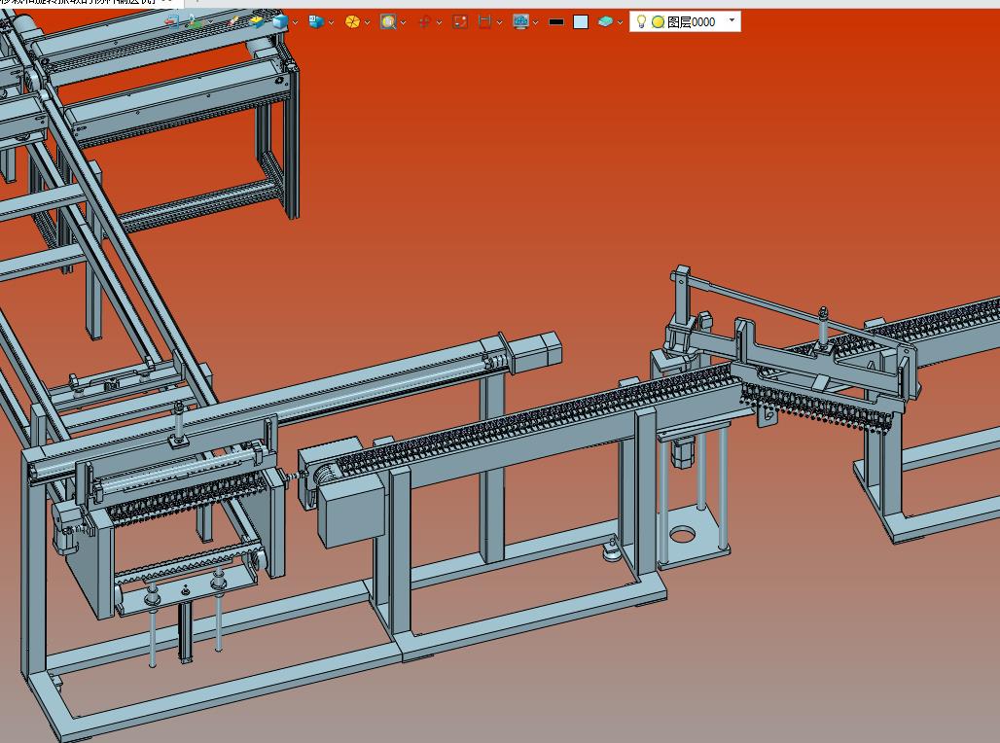Click the paintbrush icon in the toolbar

point(233,21)
